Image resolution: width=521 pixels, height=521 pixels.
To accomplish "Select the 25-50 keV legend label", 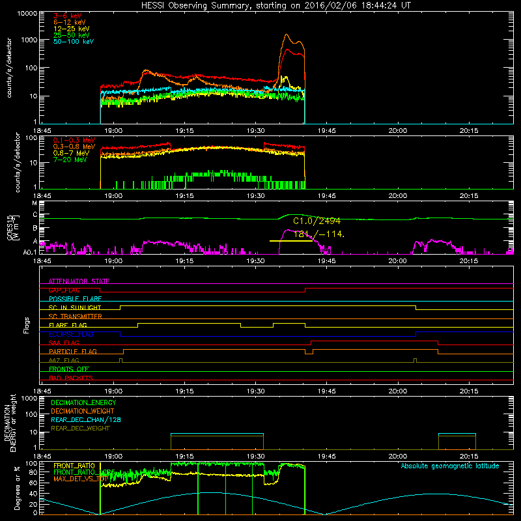I will [x=72, y=35].
